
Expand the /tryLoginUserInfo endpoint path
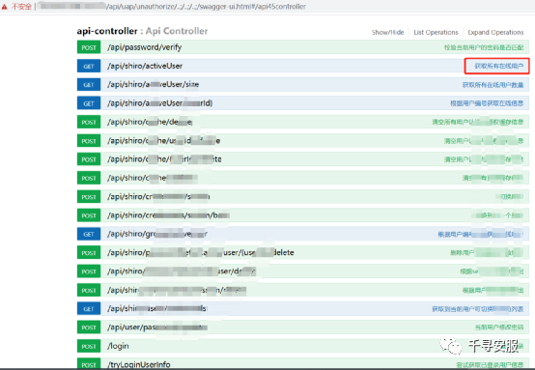[x=139, y=364]
